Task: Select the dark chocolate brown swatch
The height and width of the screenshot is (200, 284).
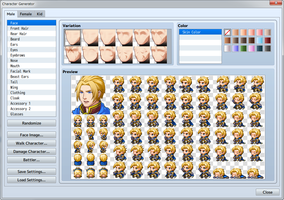Action: [251, 40]
